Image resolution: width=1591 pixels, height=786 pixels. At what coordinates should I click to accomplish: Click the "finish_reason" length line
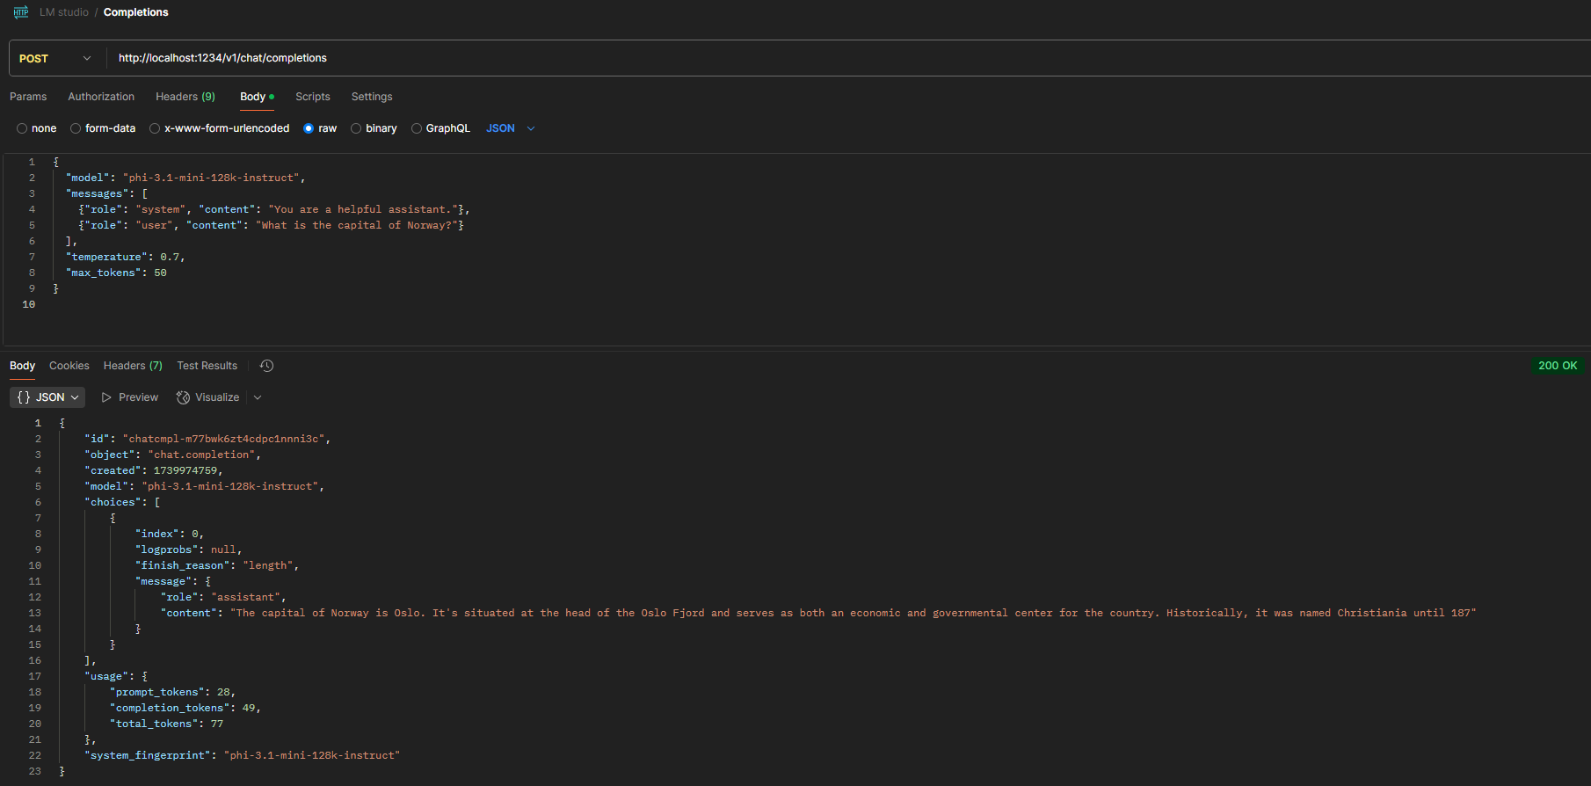click(217, 565)
